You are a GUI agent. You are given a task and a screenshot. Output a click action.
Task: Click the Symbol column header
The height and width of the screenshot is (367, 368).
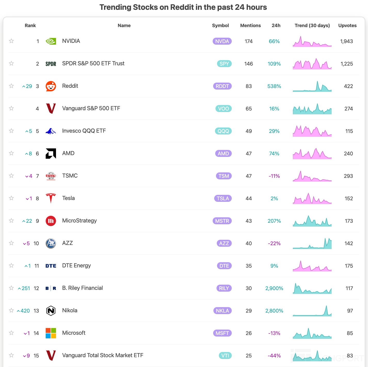click(x=220, y=26)
